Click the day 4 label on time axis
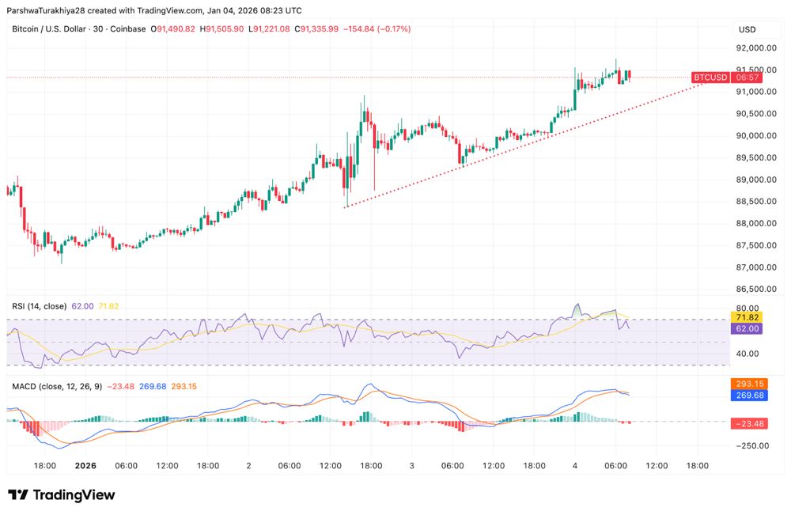The image size is (791, 515). coord(574,466)
